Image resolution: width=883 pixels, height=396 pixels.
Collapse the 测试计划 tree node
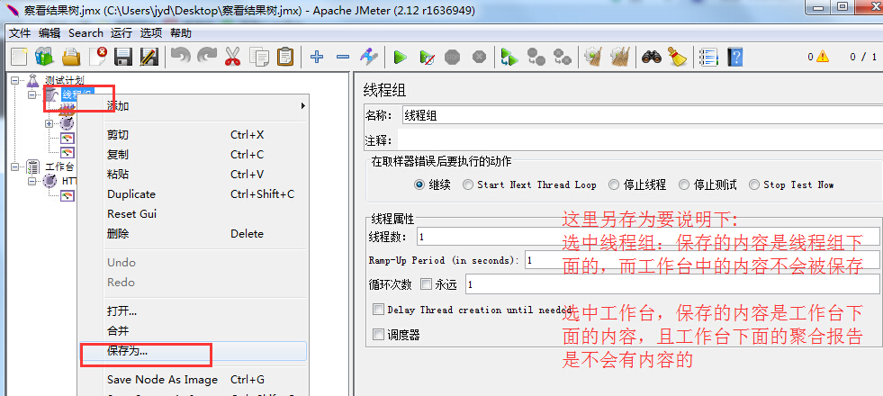[16, 81]
